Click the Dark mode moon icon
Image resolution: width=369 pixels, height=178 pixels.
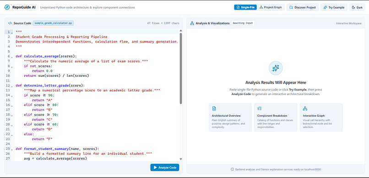click(353, 7)
